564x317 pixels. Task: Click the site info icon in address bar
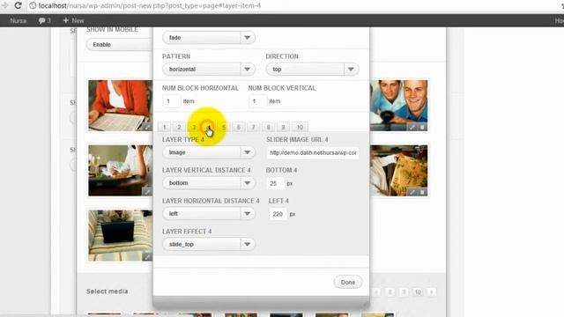(x=33, y=5)
